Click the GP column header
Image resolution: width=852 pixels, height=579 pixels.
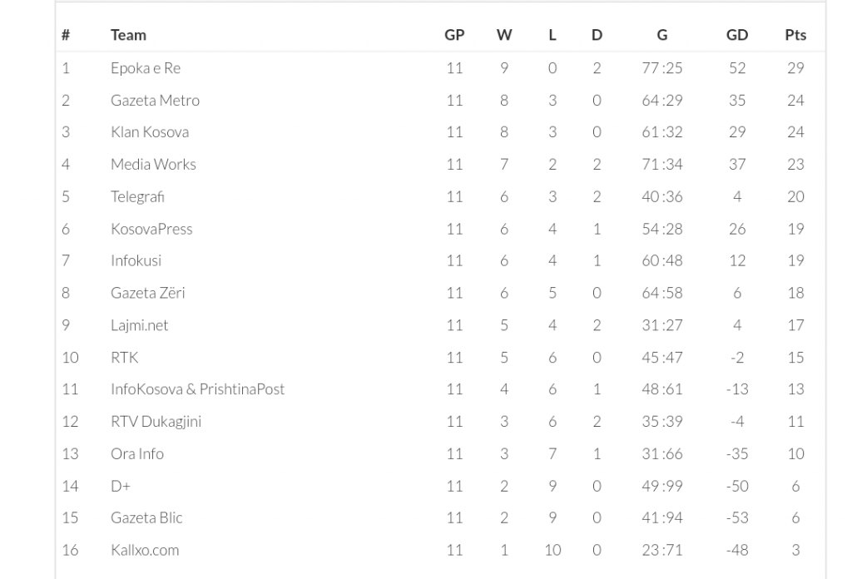pyautogui.click(x=454, y=35)
